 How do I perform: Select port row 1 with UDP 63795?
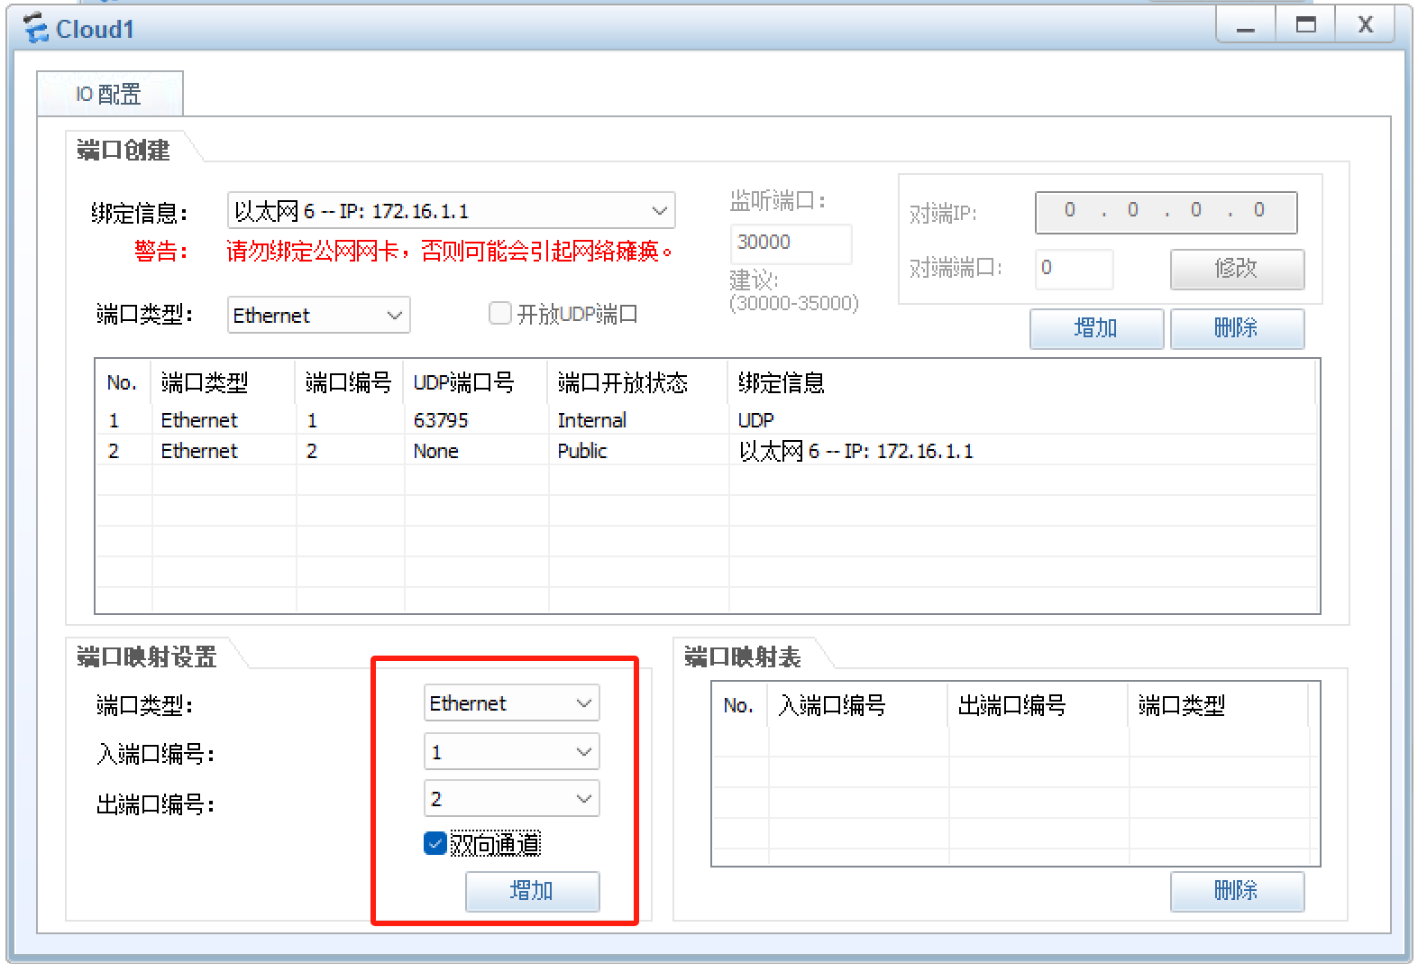pyautogui.click(x=707, y=420)
